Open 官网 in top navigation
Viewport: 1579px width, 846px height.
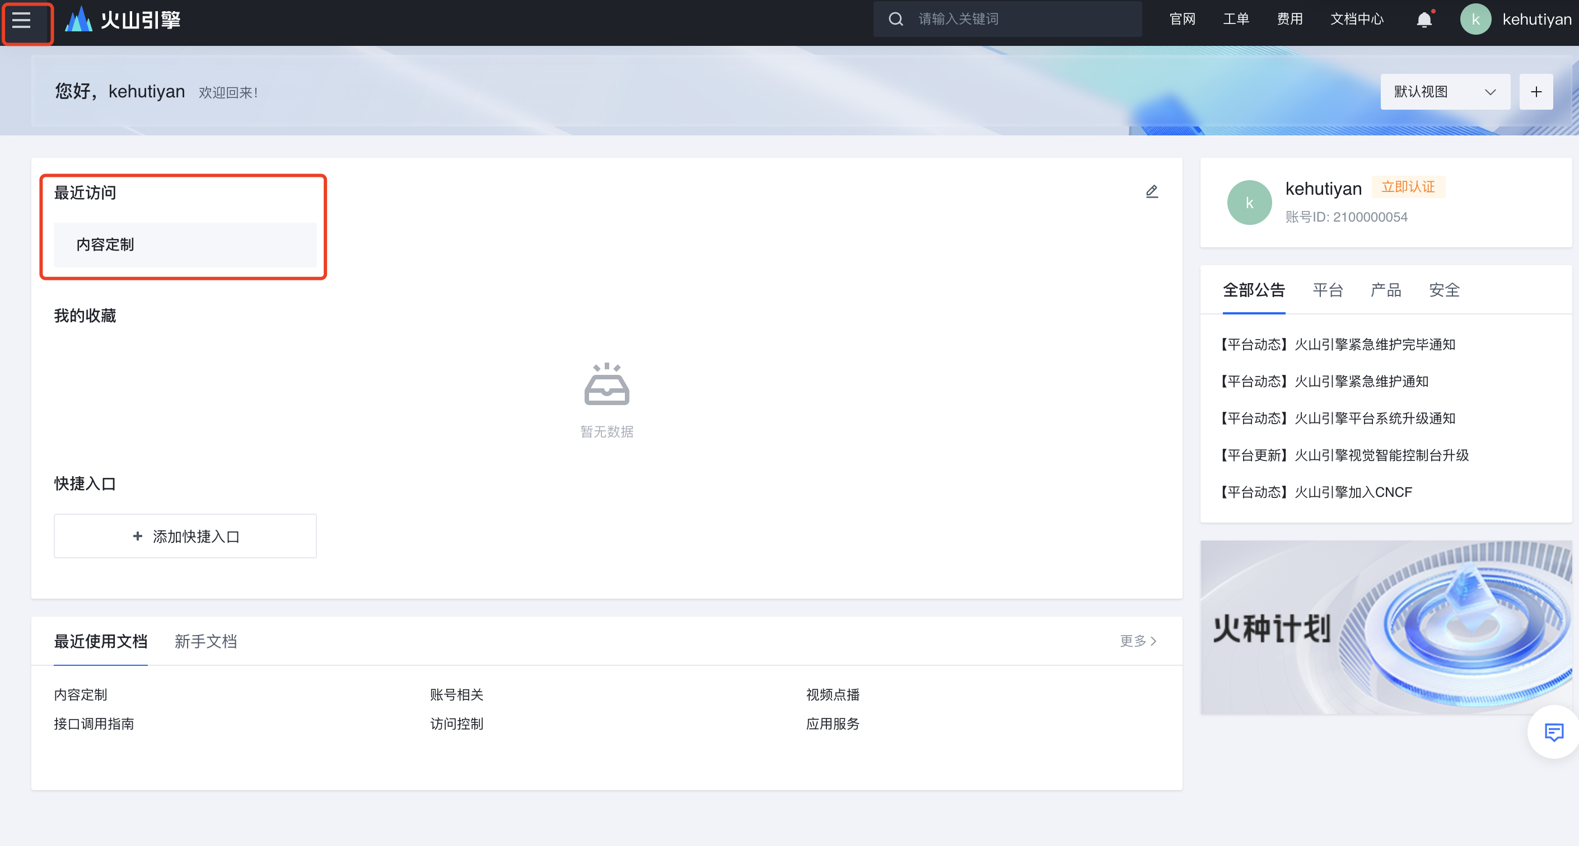(1182, 19)
